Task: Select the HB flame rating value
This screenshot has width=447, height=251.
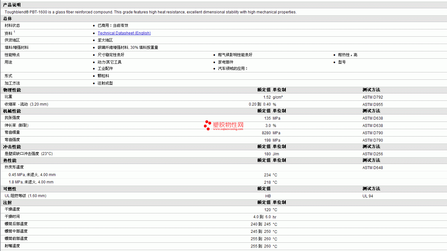Action: (268, 196)
